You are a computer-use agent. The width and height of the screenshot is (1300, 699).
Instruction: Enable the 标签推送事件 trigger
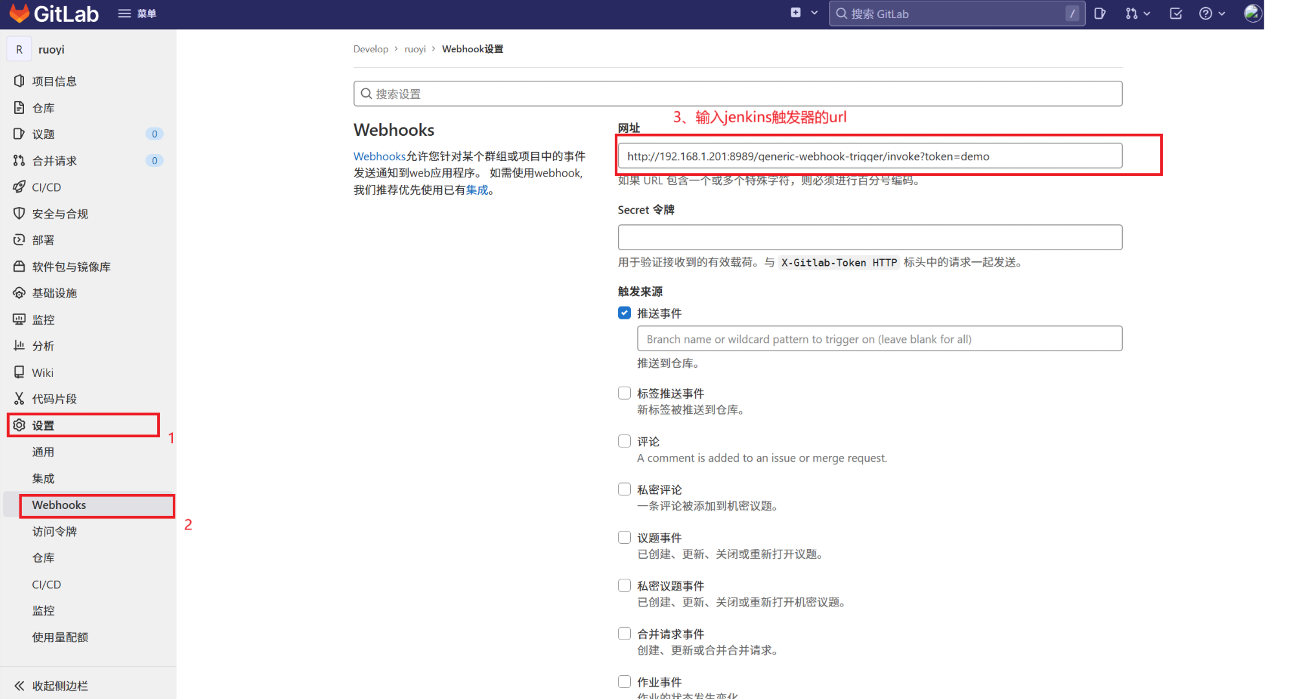(x=624, y=393)
